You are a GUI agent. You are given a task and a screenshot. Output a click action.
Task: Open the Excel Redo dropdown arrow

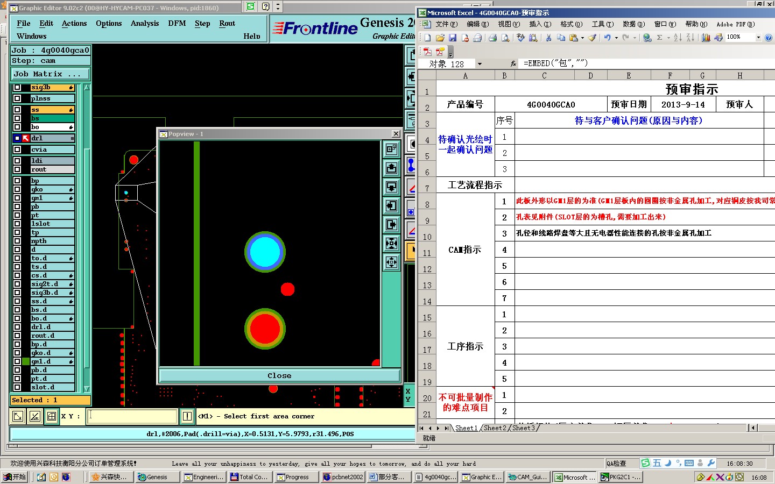tap(635, 38)
